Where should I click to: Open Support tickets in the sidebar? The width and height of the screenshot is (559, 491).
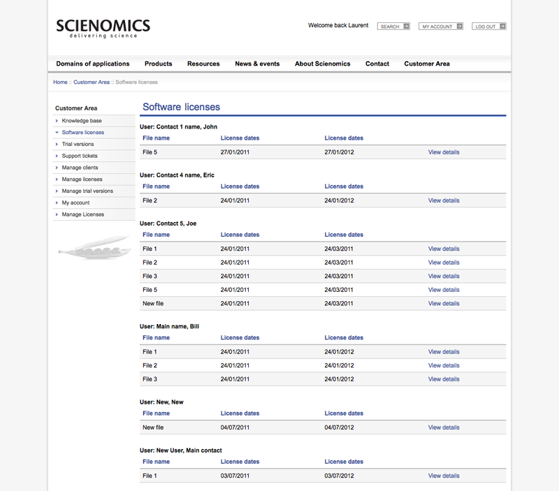[x=80, y=156]
